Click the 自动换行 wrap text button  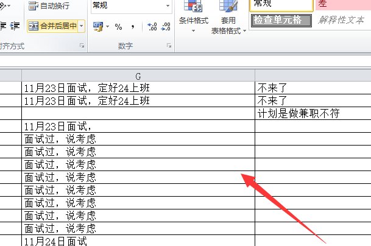pos(49,6)
